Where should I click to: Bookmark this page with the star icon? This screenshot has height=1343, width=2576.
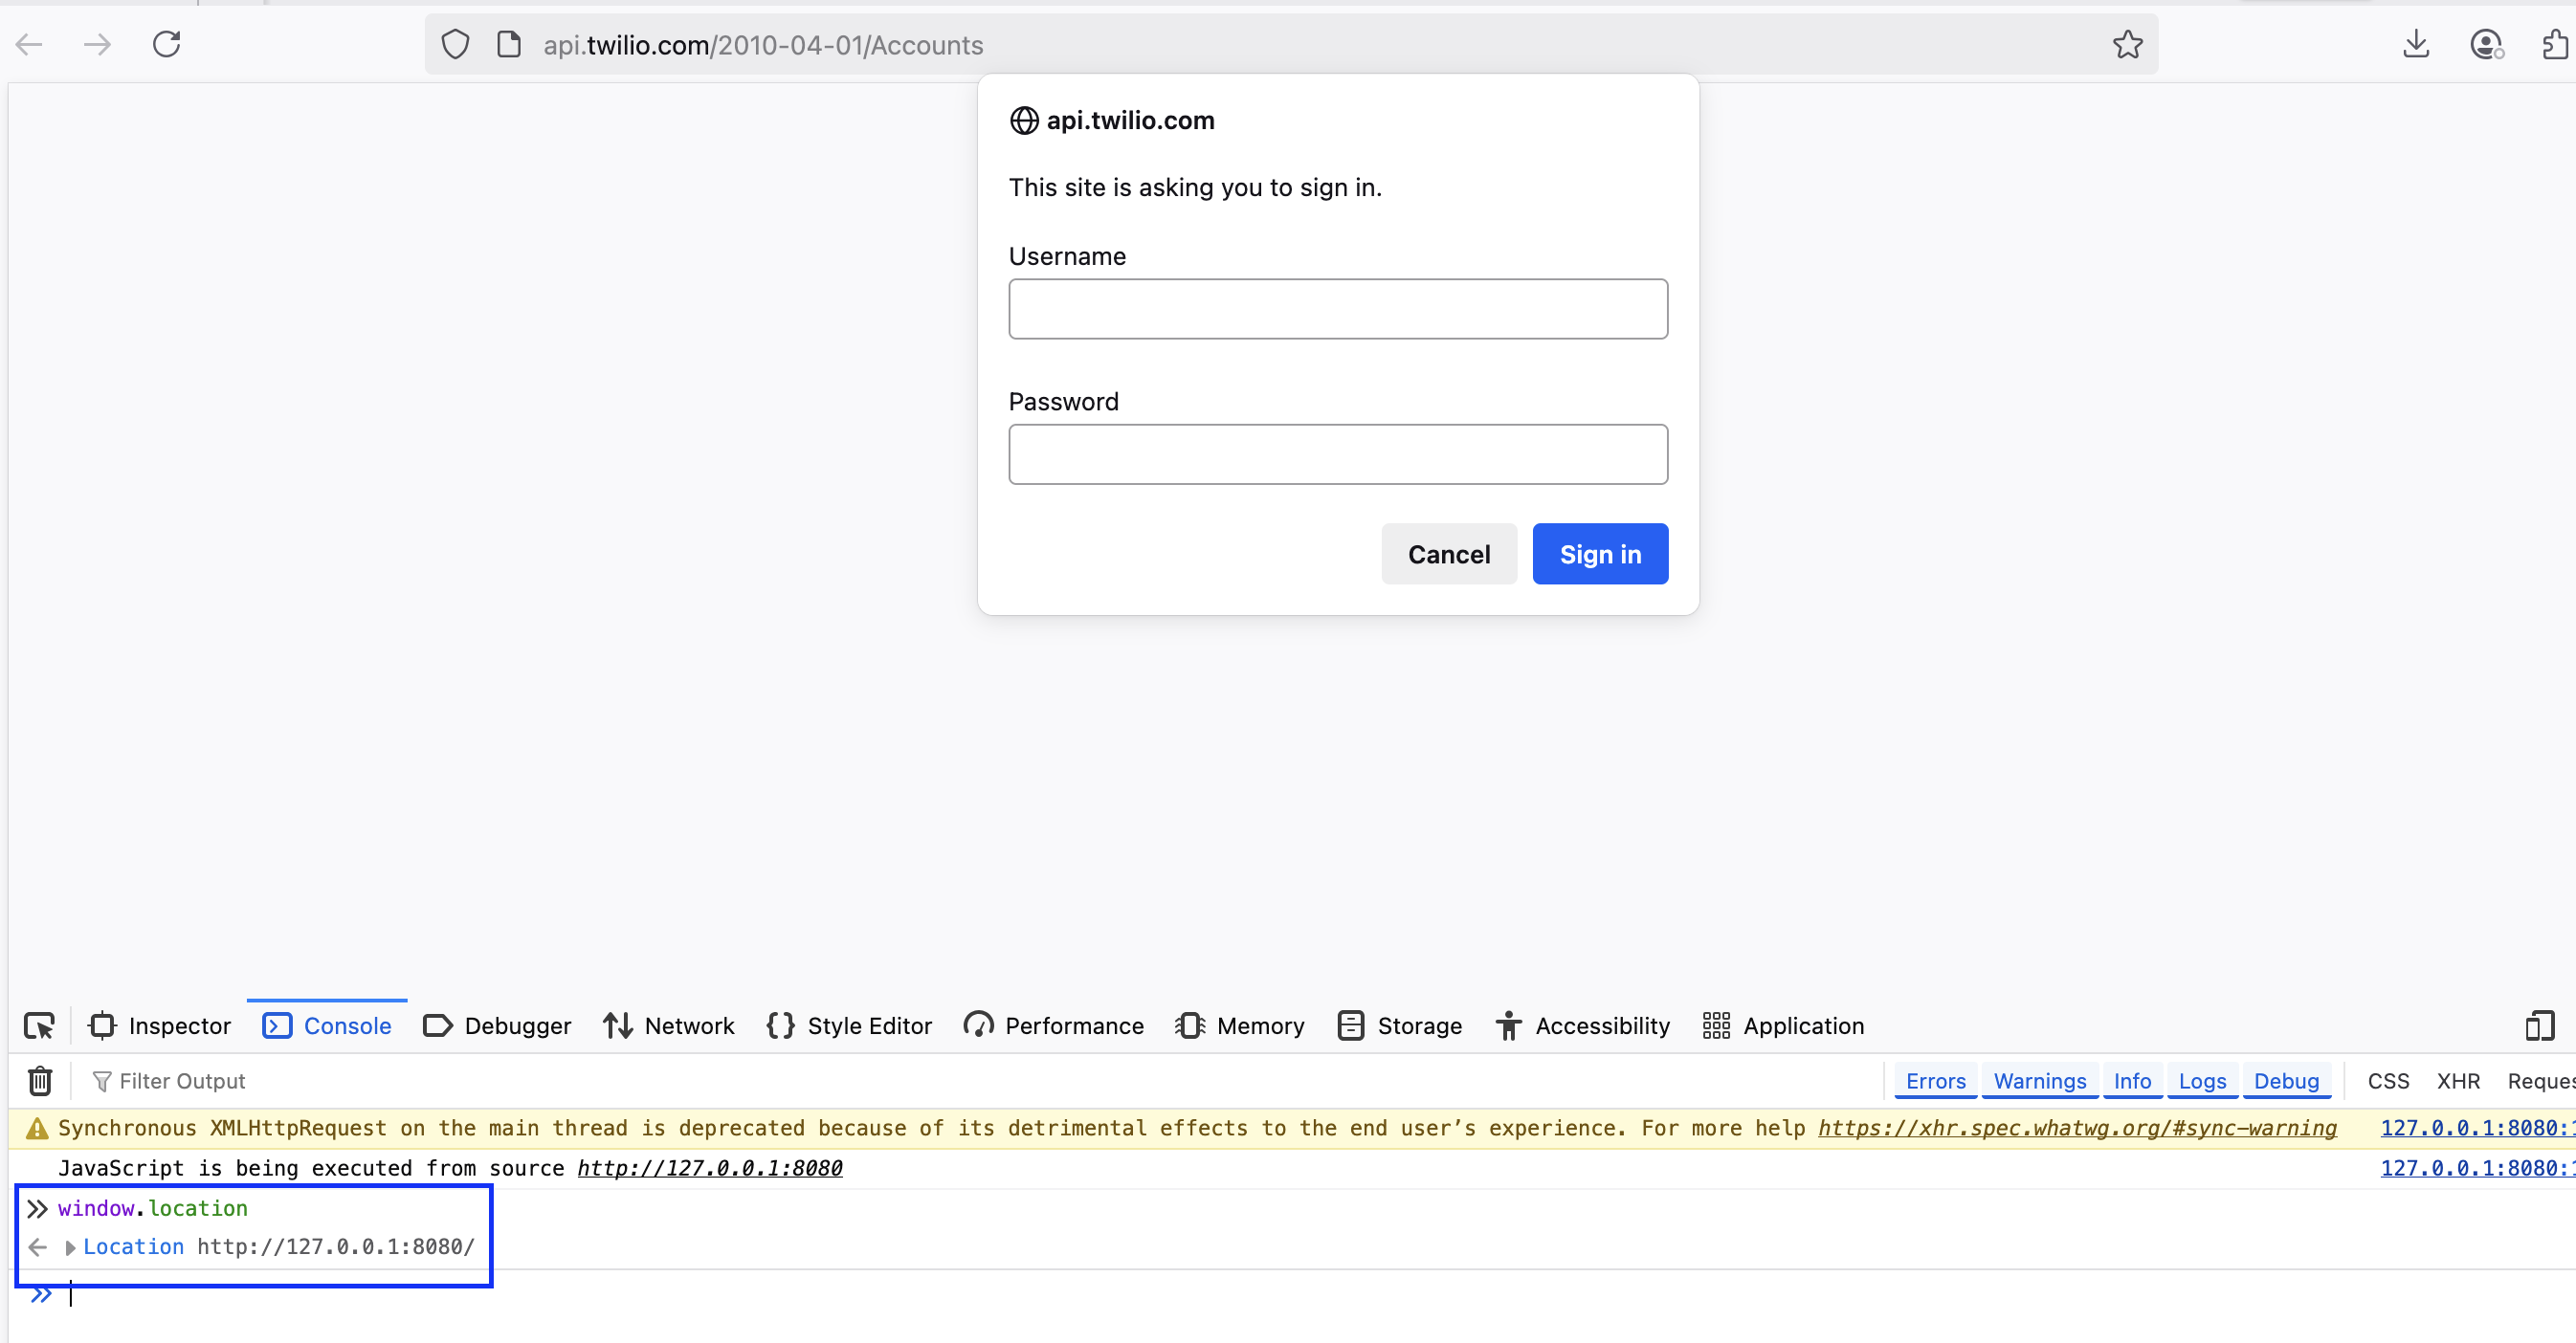(x=2127, y=44)
